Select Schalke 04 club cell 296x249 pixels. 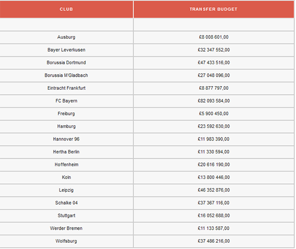point(66,203)
